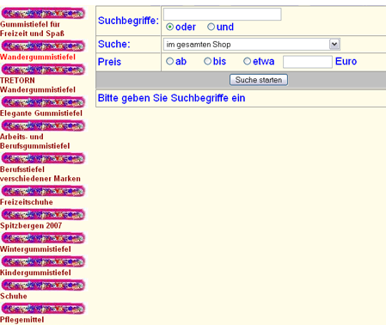Open Berufsstiefel verschiedener Marken category
386x325 pixels.
[40, 174]
